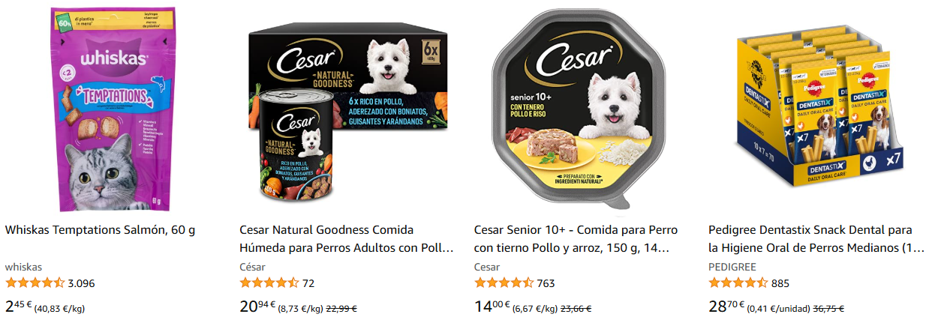
Task: Open the star rating for Whiskas Temptations
Action: pos(35,283)
